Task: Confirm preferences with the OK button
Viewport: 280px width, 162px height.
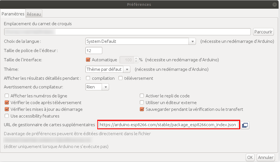Action: coord(250,157)
